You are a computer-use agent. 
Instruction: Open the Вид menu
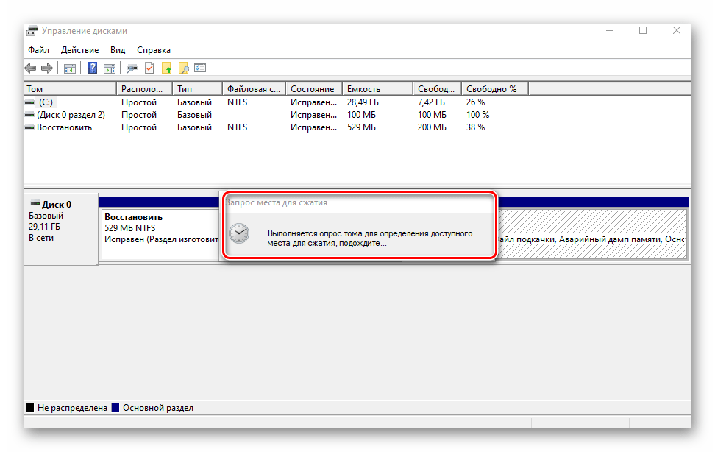118,50
